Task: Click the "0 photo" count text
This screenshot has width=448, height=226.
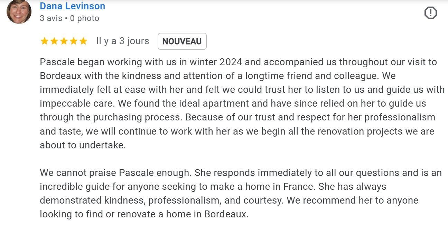Action: [84, 18]
